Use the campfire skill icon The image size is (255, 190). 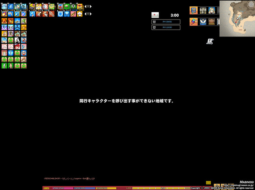[4, 21]
